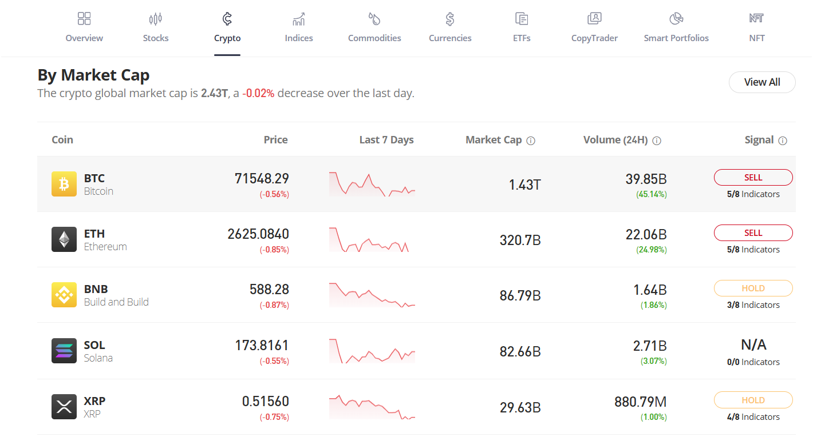Click the BNB logo icon
The height and width of the screenshot is (437, 813).
64,295
